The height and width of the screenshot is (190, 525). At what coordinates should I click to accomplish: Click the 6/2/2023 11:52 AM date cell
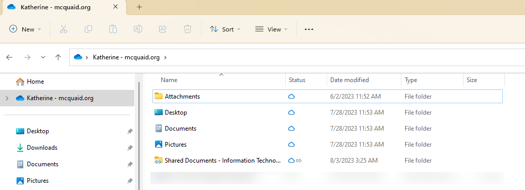click(355, 97)
